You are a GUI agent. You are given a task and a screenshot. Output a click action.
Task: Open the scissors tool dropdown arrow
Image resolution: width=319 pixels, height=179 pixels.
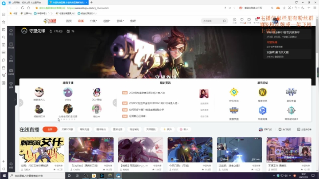point(292,8)
